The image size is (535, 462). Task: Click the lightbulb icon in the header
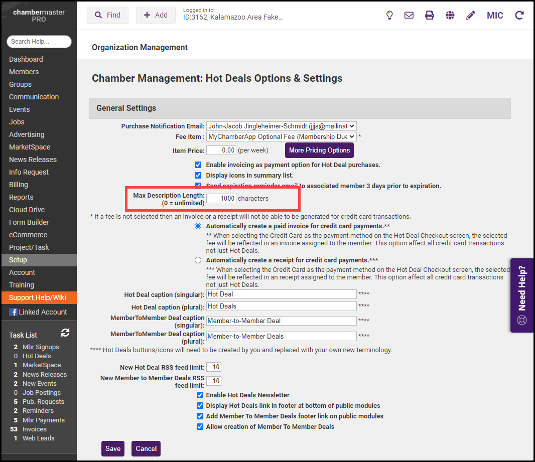389,15
